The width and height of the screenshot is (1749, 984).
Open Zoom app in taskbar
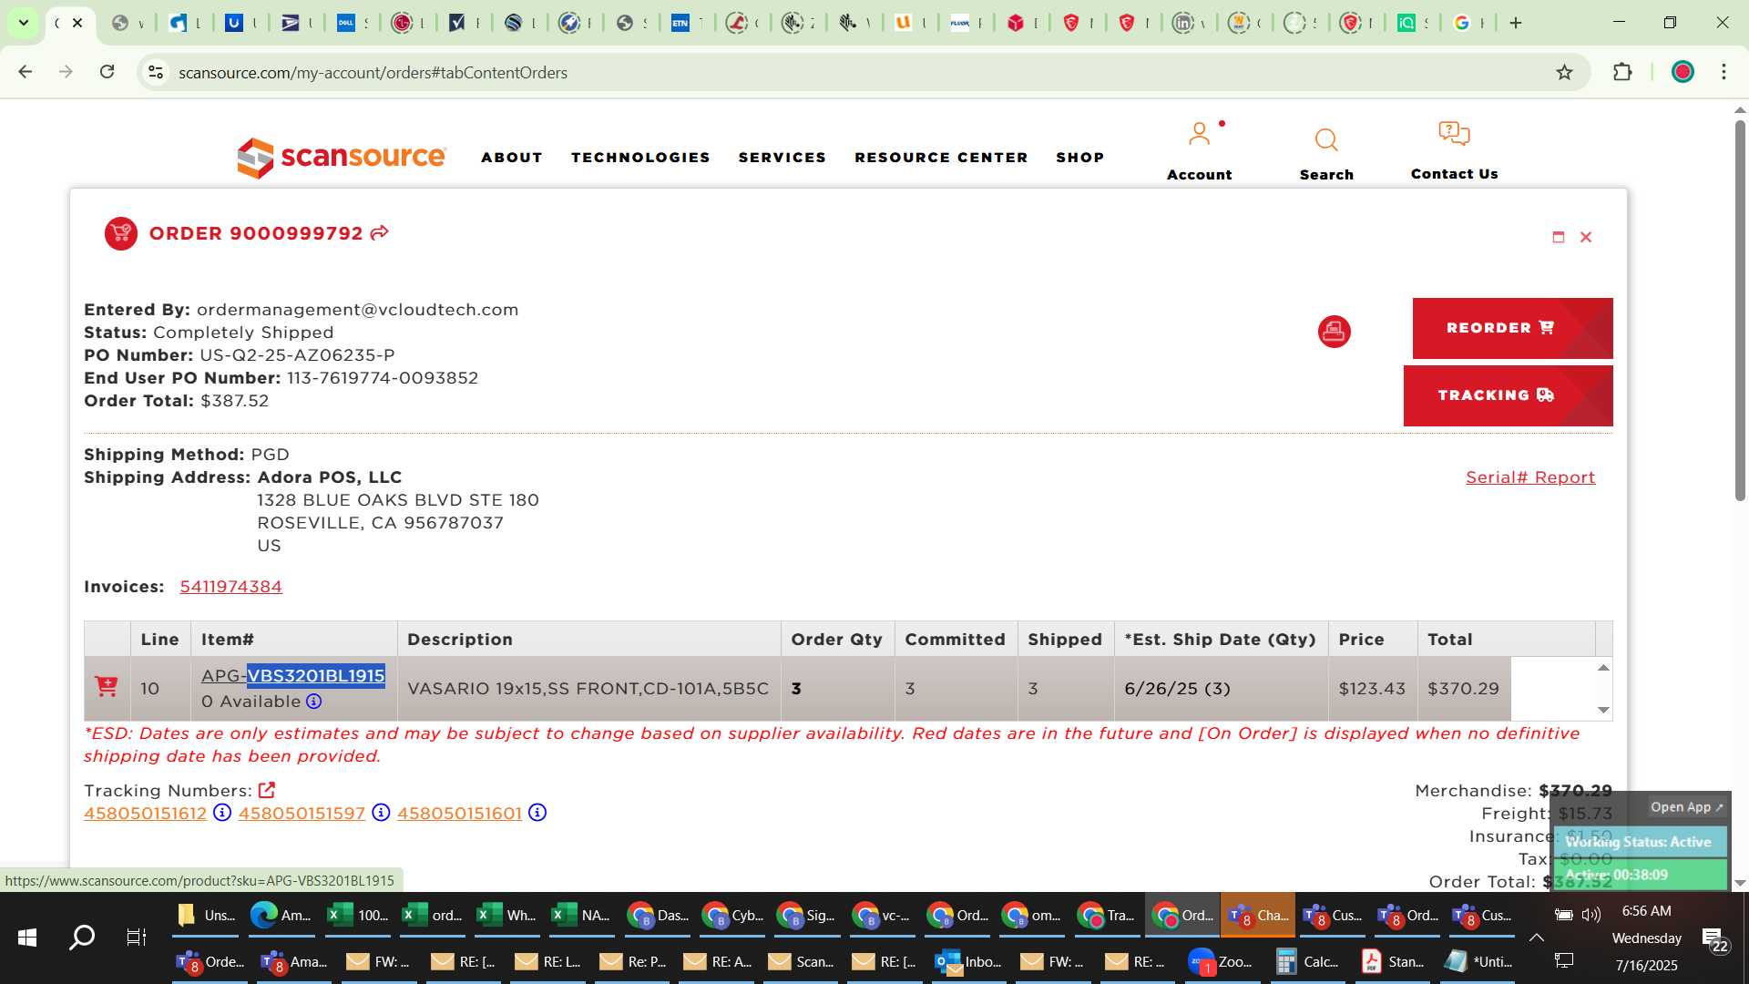pos(1222,961)
